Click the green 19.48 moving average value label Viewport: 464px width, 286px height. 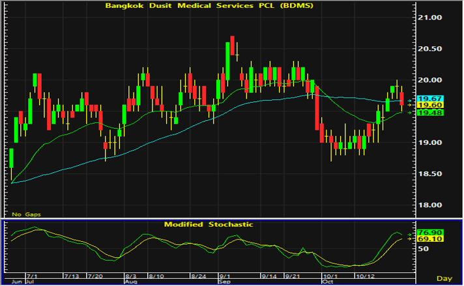pyautogui.click(x=430, y=112)
